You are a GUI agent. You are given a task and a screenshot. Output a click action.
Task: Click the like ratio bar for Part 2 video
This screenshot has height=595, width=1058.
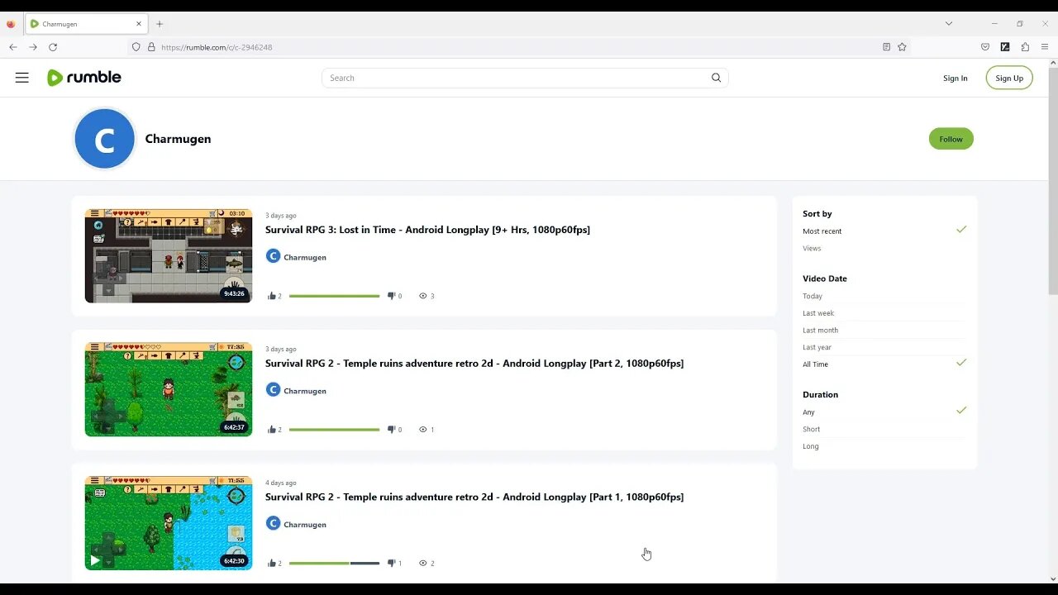334,430
